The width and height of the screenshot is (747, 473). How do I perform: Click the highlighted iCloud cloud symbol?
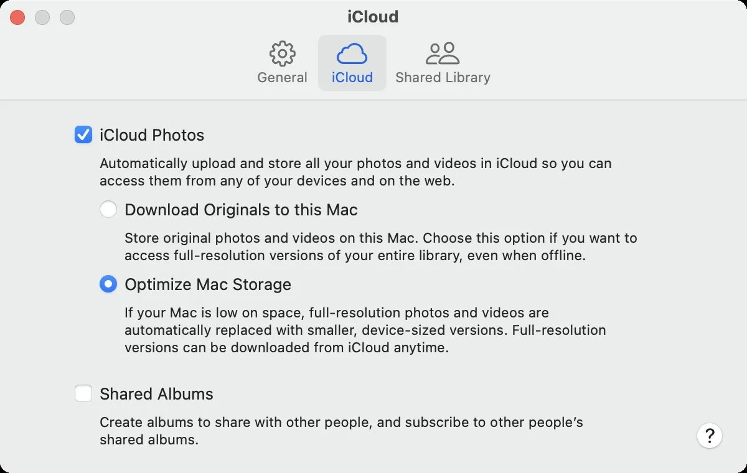tap(352, 54)
